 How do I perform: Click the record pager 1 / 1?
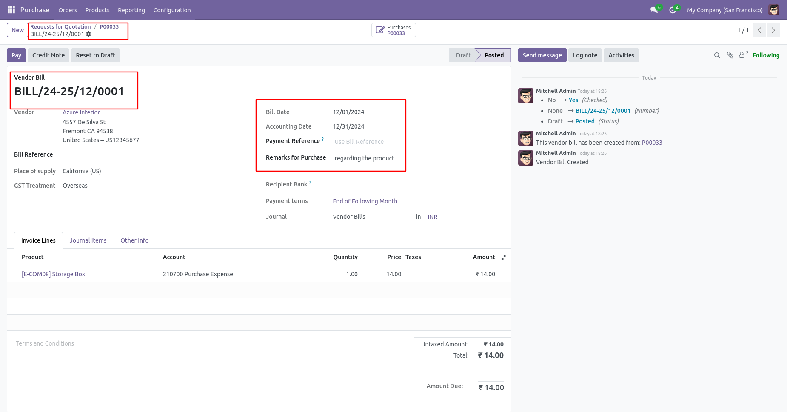coord(743,30)
